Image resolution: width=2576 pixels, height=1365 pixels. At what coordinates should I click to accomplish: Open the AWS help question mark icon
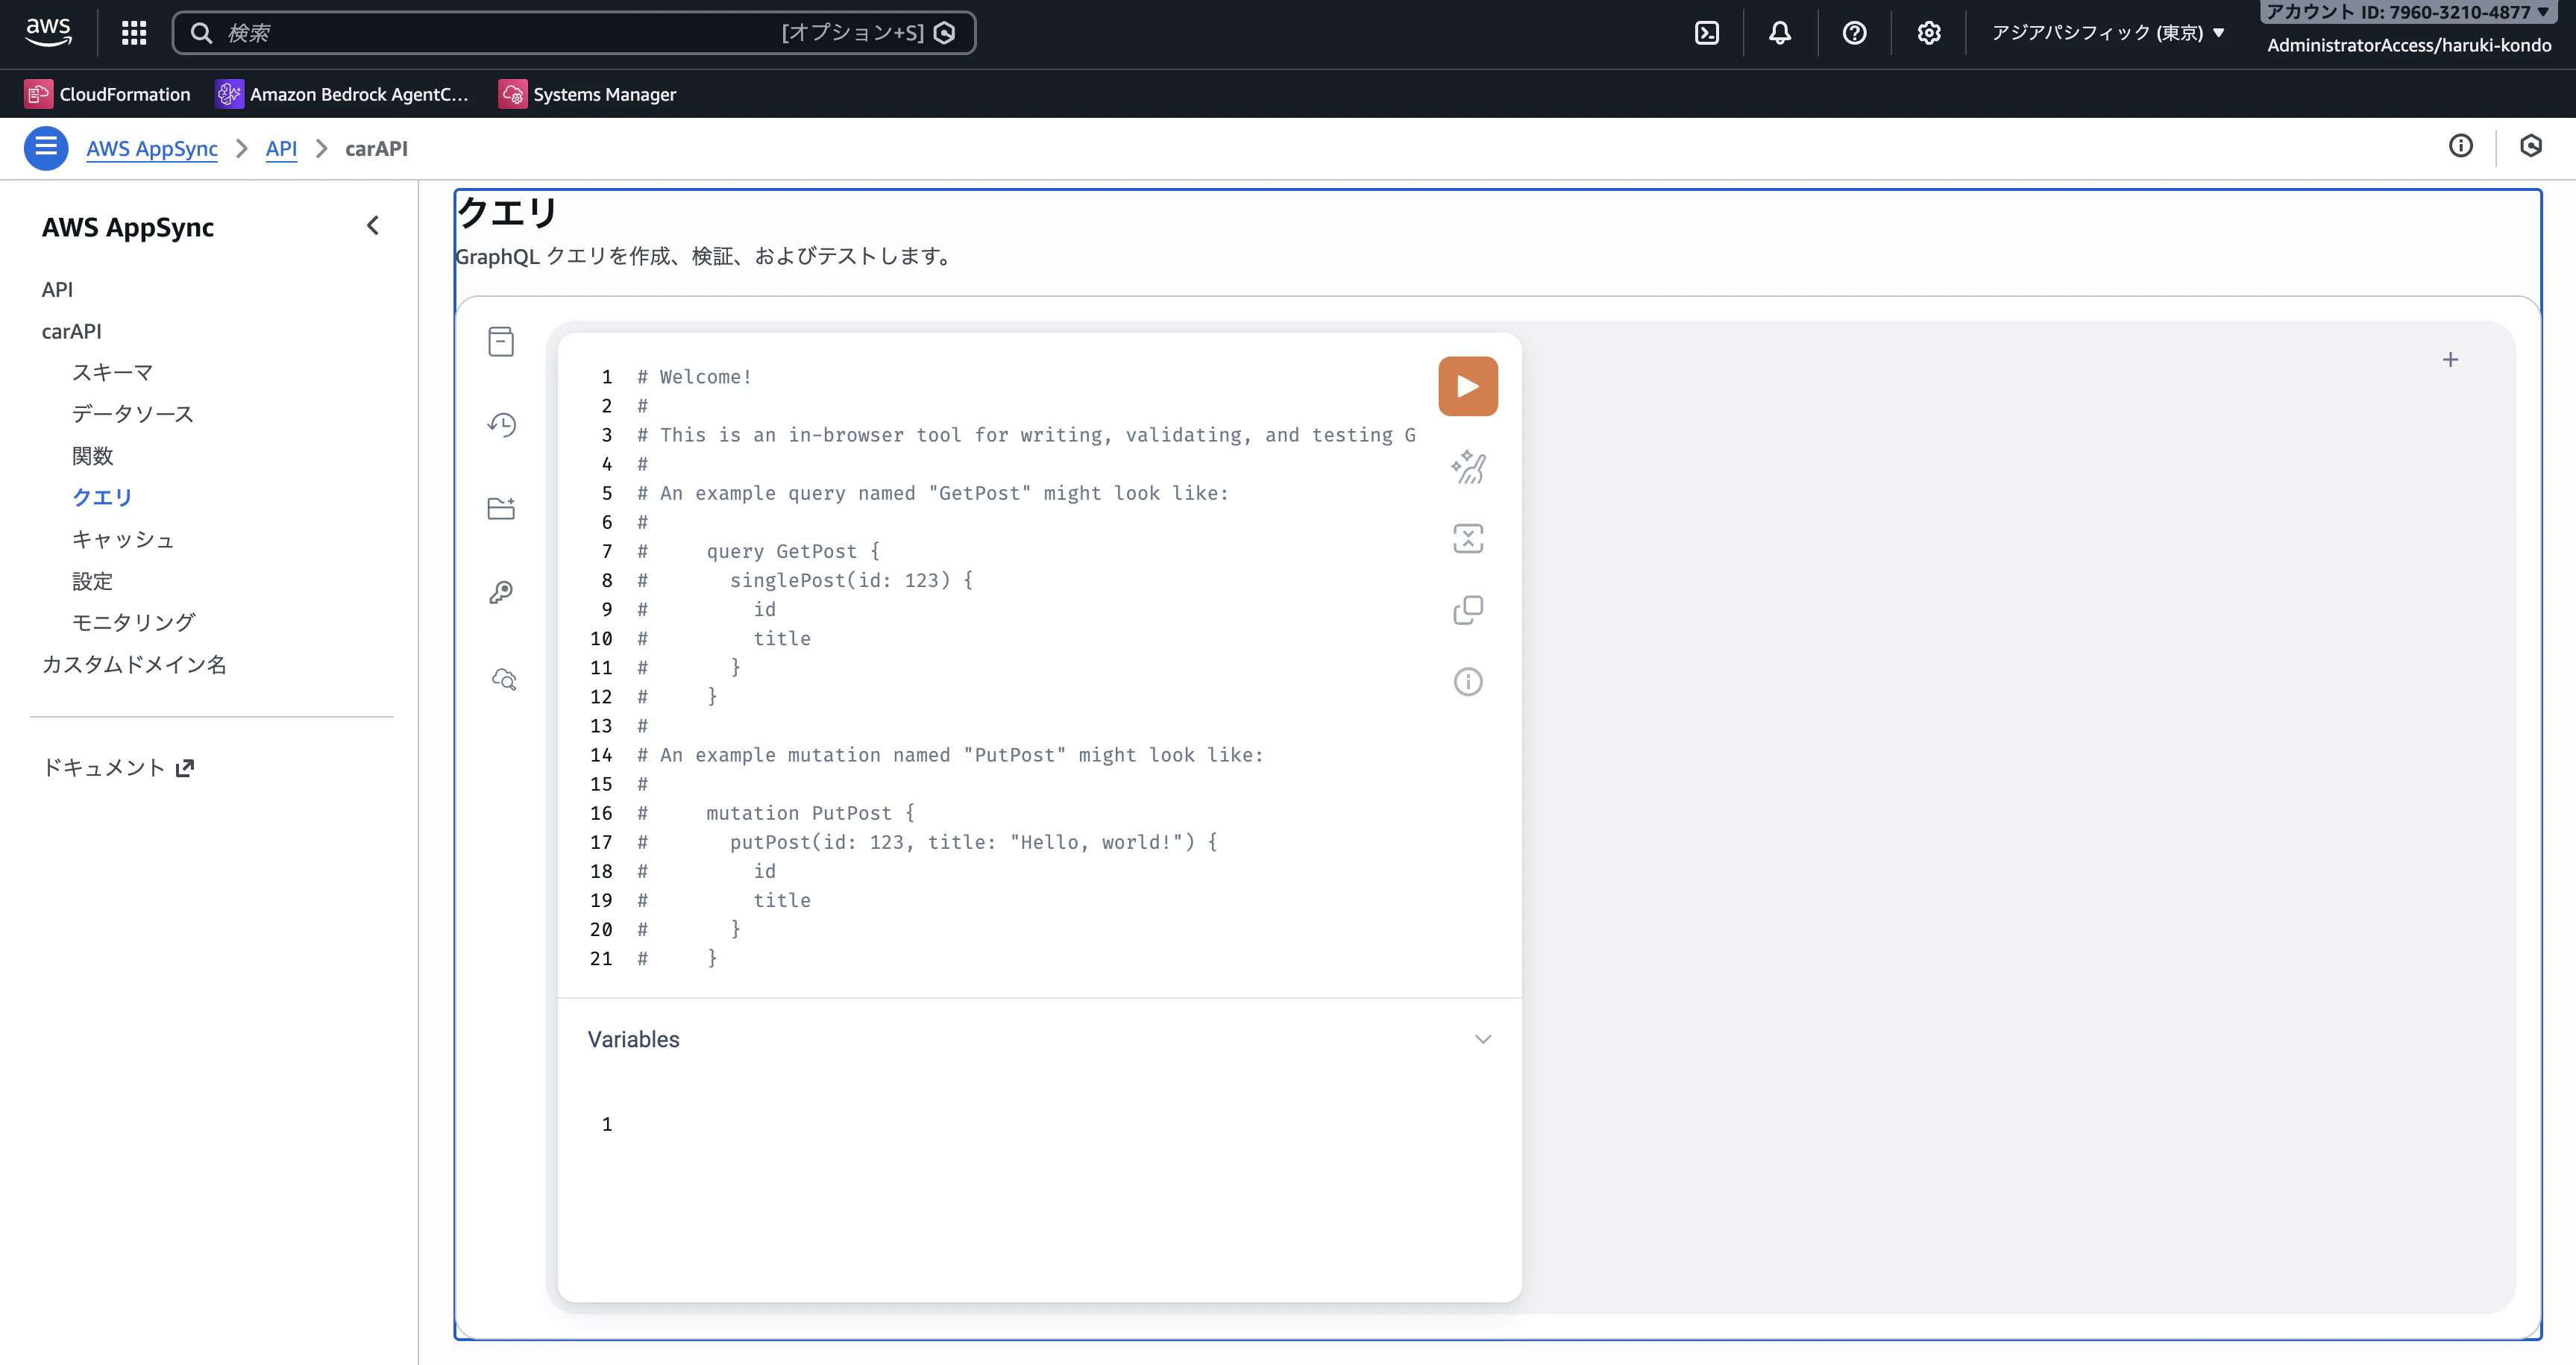pyautogui.click(x=1854, y=33)
